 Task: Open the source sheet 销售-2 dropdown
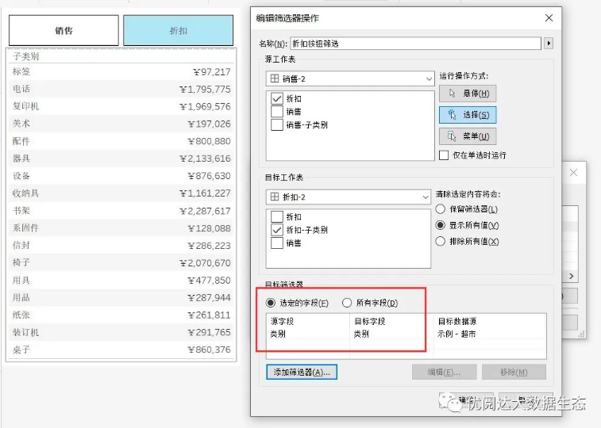[349, 79]
